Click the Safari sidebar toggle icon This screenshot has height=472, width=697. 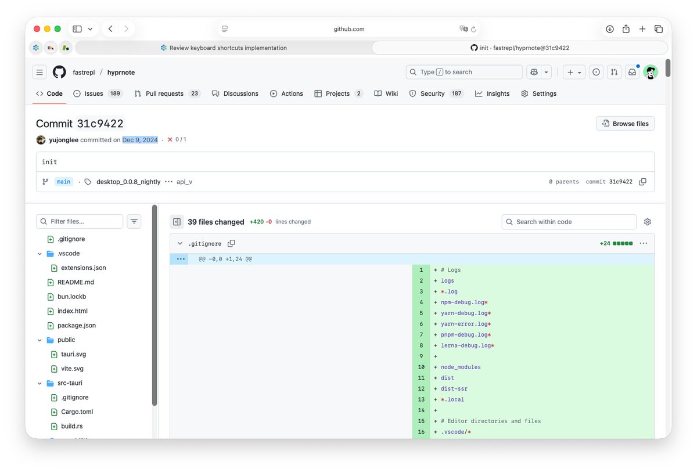77,29
